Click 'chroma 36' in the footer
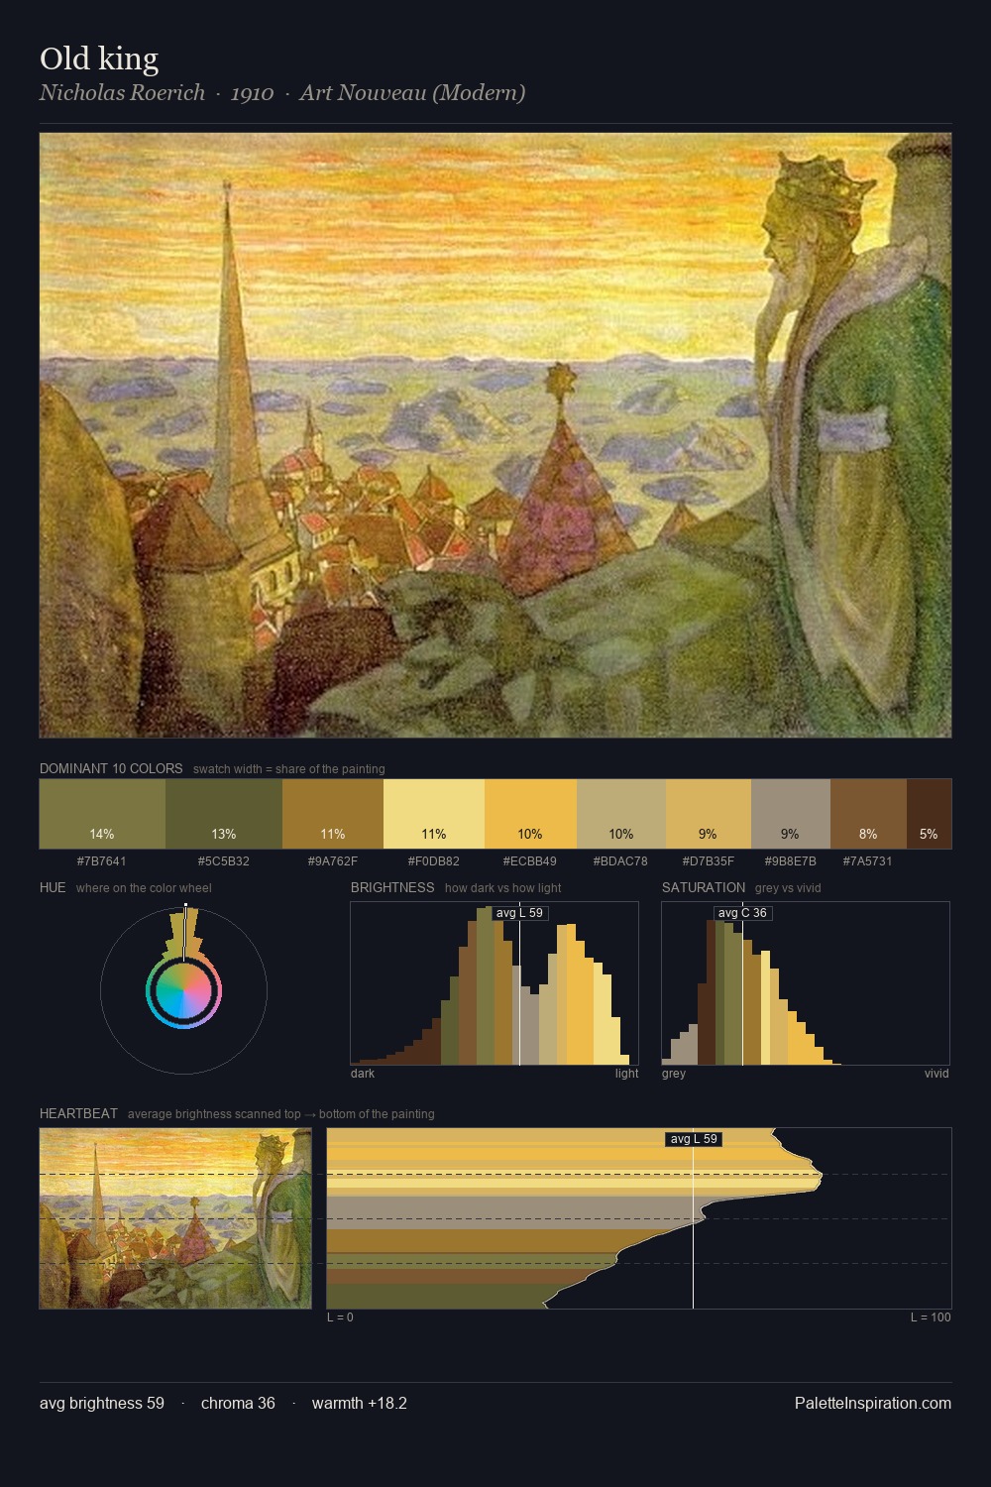This screenshot has height=1487, width=991. point(238,1403)
